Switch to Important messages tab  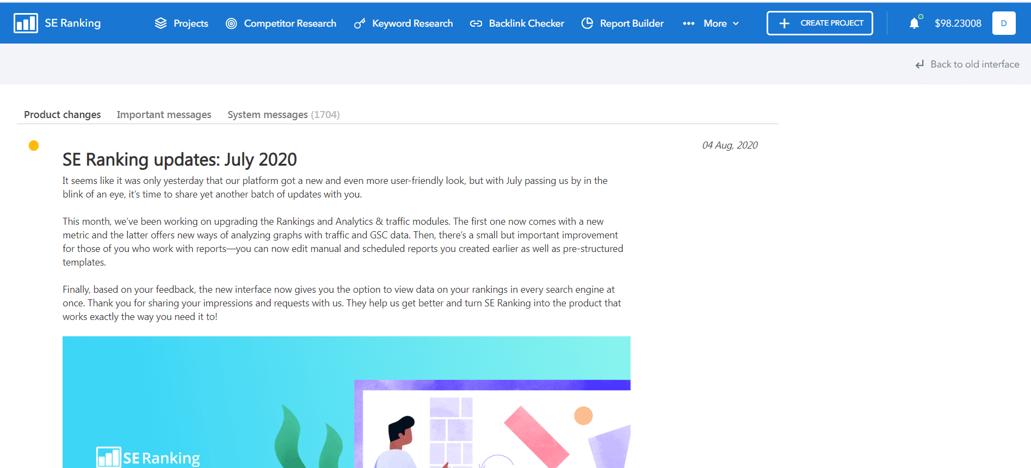pos(164,115)
